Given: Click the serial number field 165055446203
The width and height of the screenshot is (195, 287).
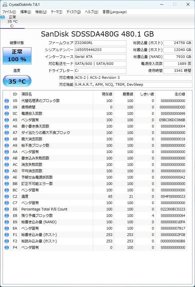Looking at the screenshot, I should click(100, 50).
